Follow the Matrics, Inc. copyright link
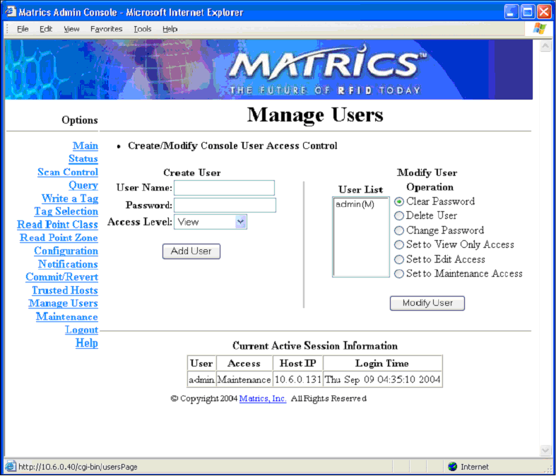Screen dimensions: 556x476 [x=263, y=398]
